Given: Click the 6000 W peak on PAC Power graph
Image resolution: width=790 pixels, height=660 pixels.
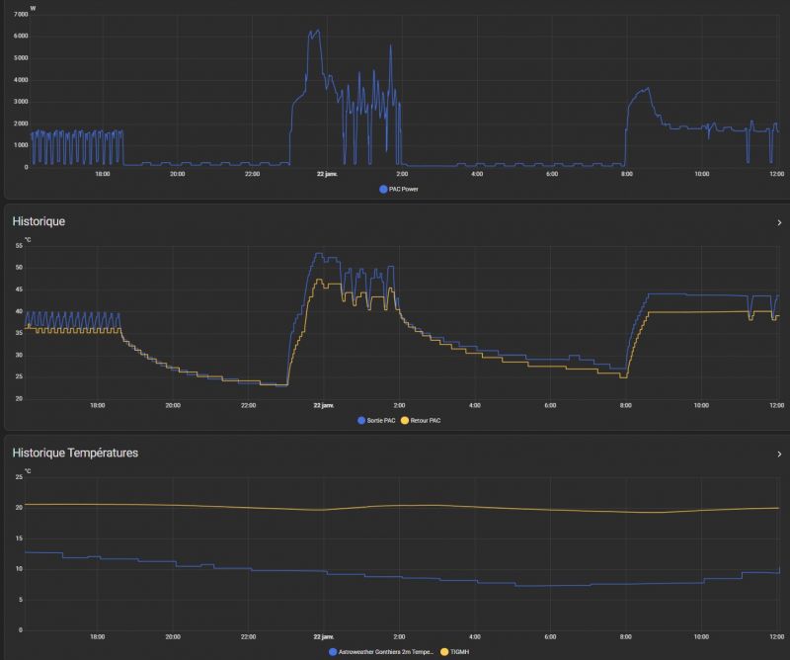Looking at the screenshot, I should [x=314, y=32].
